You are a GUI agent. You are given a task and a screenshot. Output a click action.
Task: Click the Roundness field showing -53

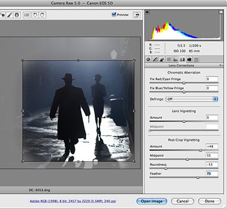[x=212, y=164]
